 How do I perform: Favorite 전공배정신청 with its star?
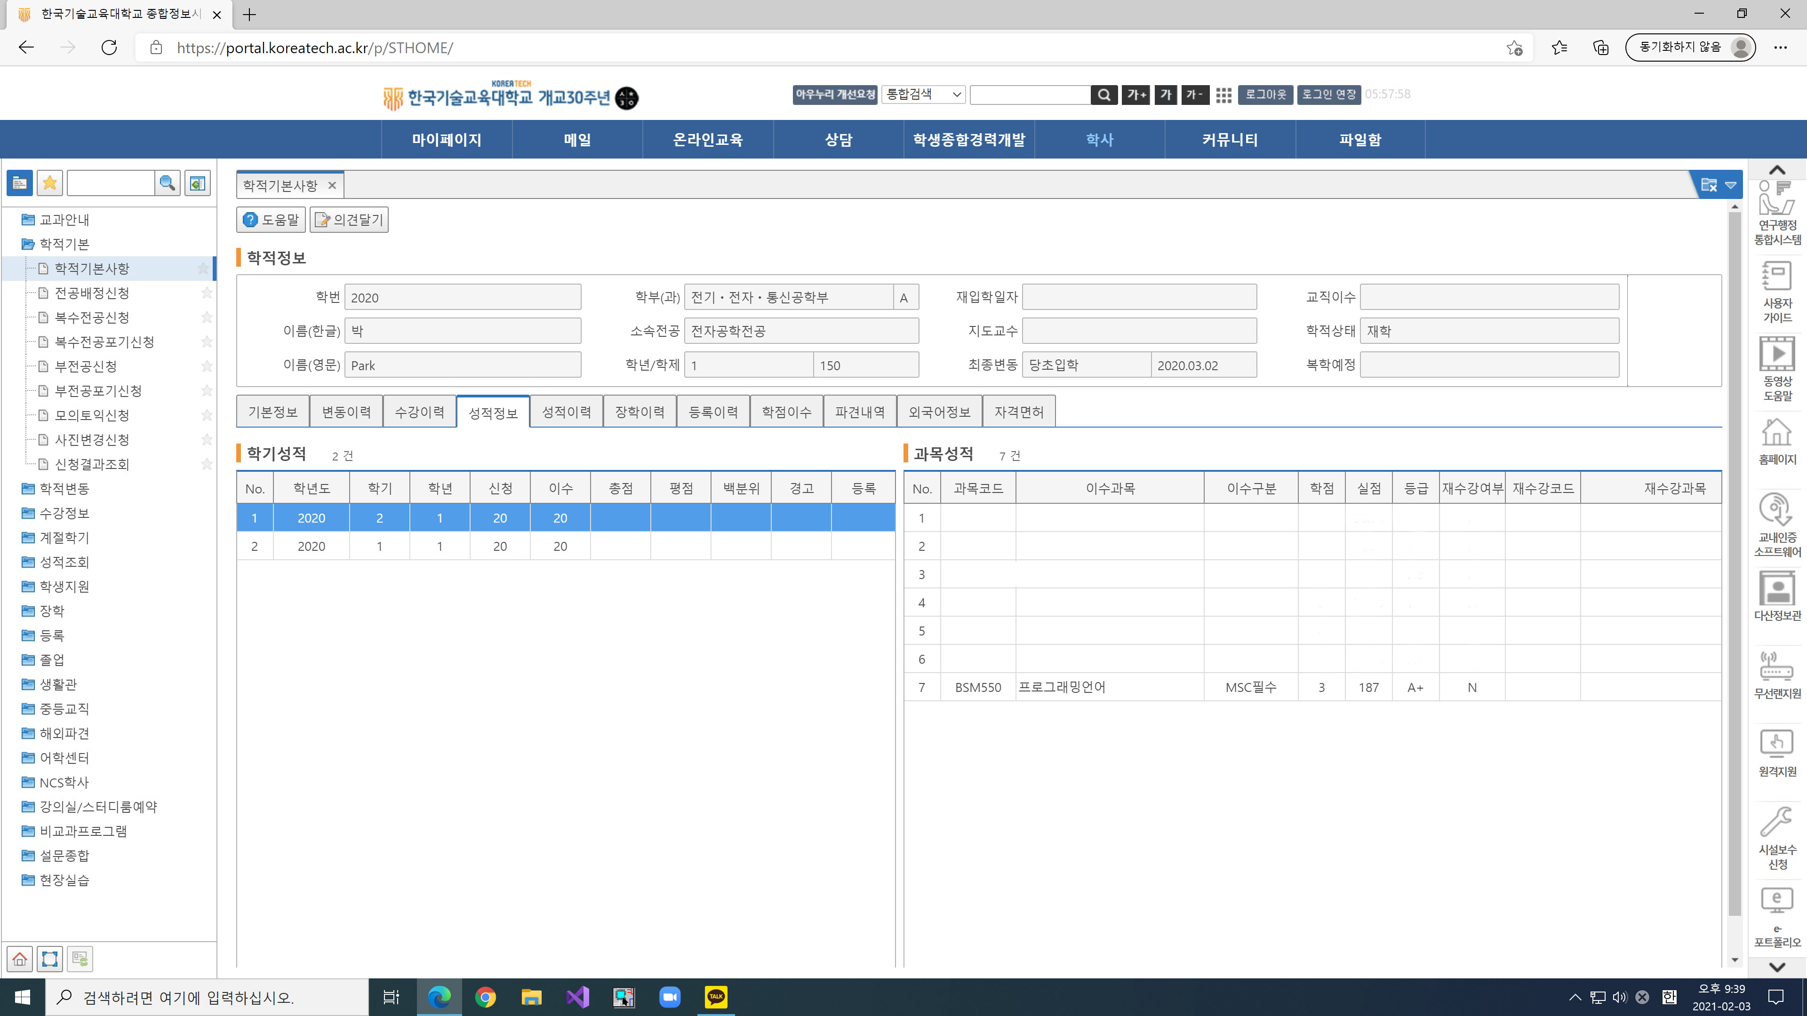click(x=206, y=293)
